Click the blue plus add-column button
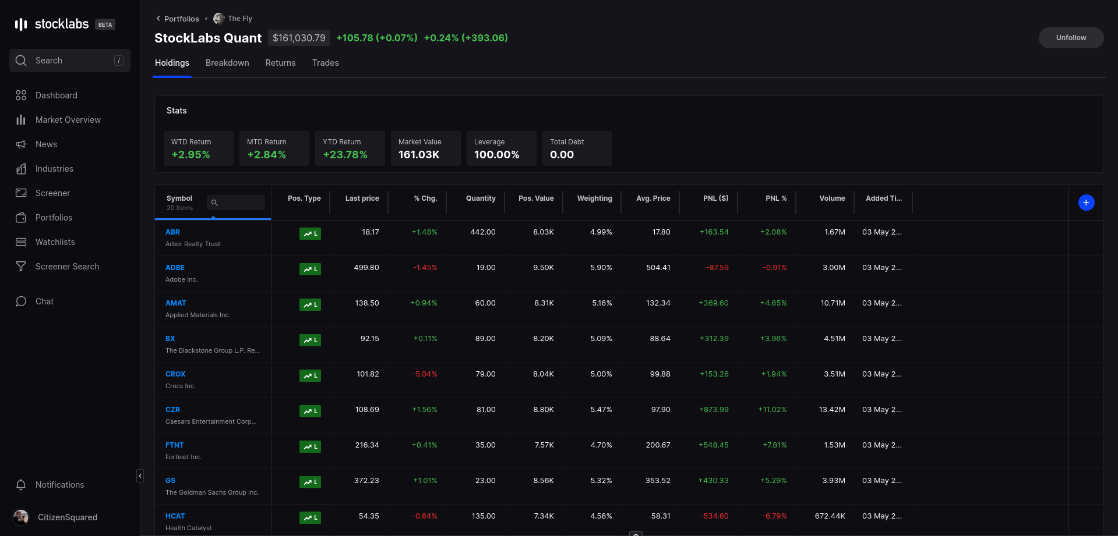 [1086, 203]
